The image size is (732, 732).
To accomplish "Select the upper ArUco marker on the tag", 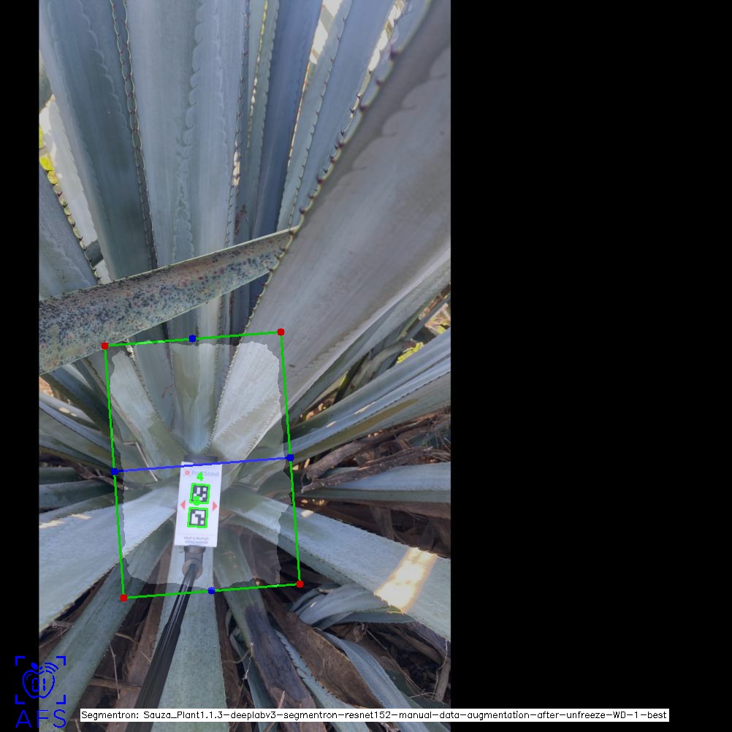I will click(199, 494).
